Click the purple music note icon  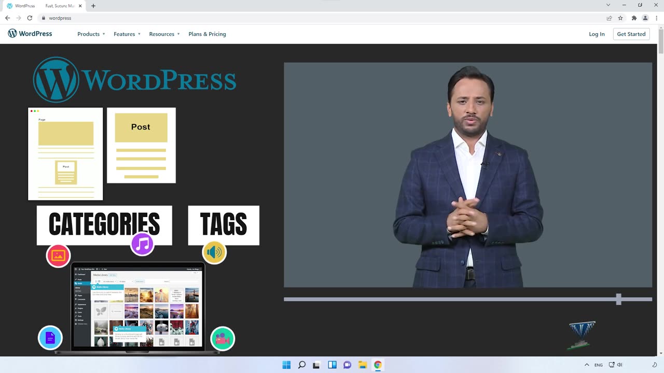point(142,244)
